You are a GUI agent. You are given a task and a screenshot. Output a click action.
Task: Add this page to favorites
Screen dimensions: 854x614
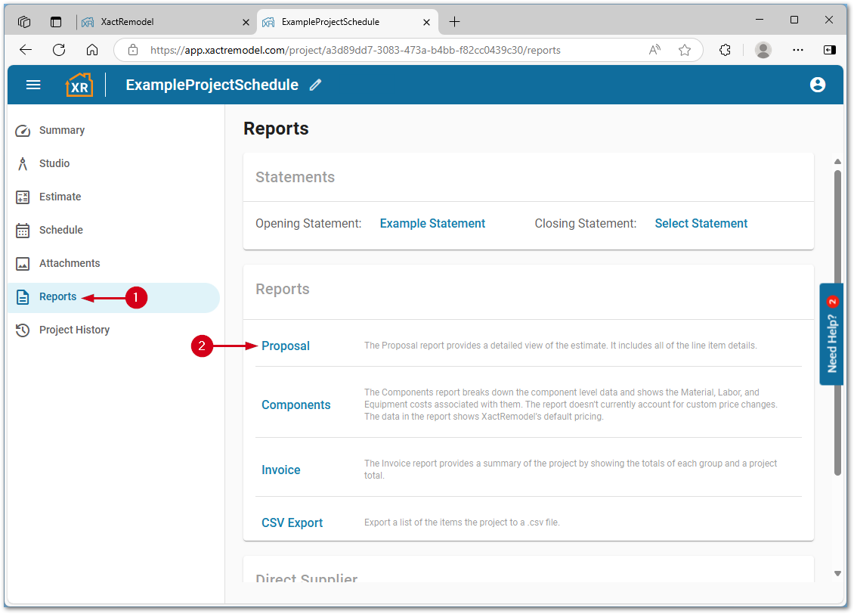point(685,50)
